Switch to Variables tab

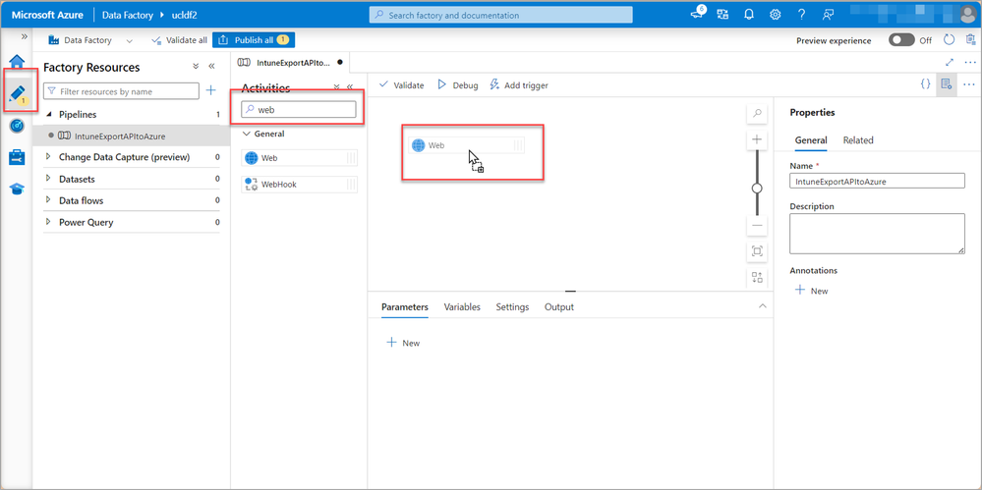click(462, 307)
